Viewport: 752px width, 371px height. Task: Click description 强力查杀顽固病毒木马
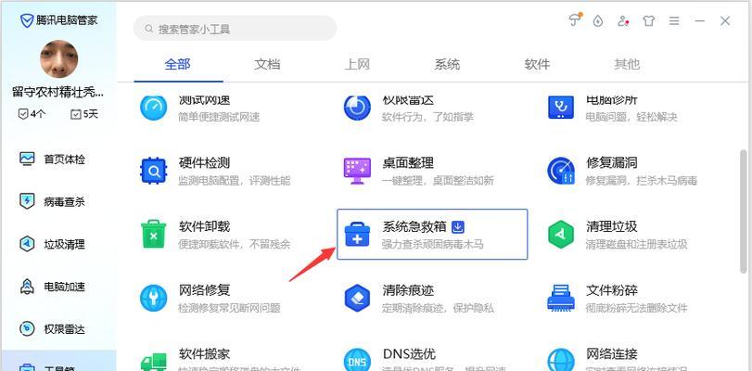tap(433, 244)
